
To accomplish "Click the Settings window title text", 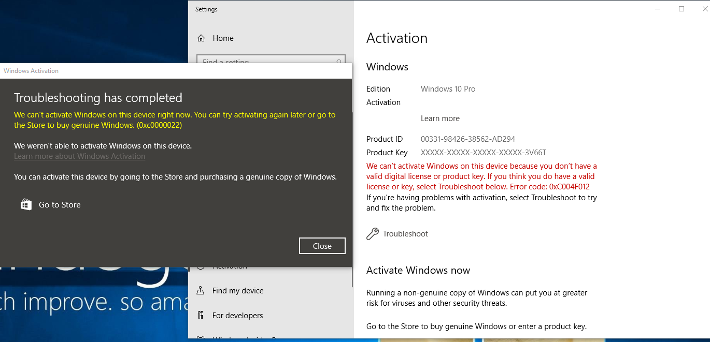I will (x=206, y=9).
